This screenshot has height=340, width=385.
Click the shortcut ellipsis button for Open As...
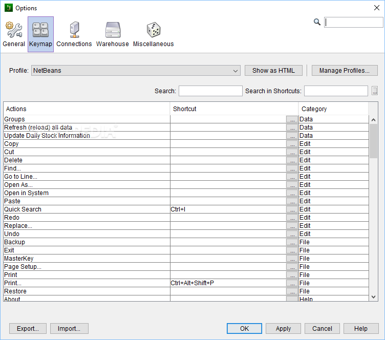point(292,185)
